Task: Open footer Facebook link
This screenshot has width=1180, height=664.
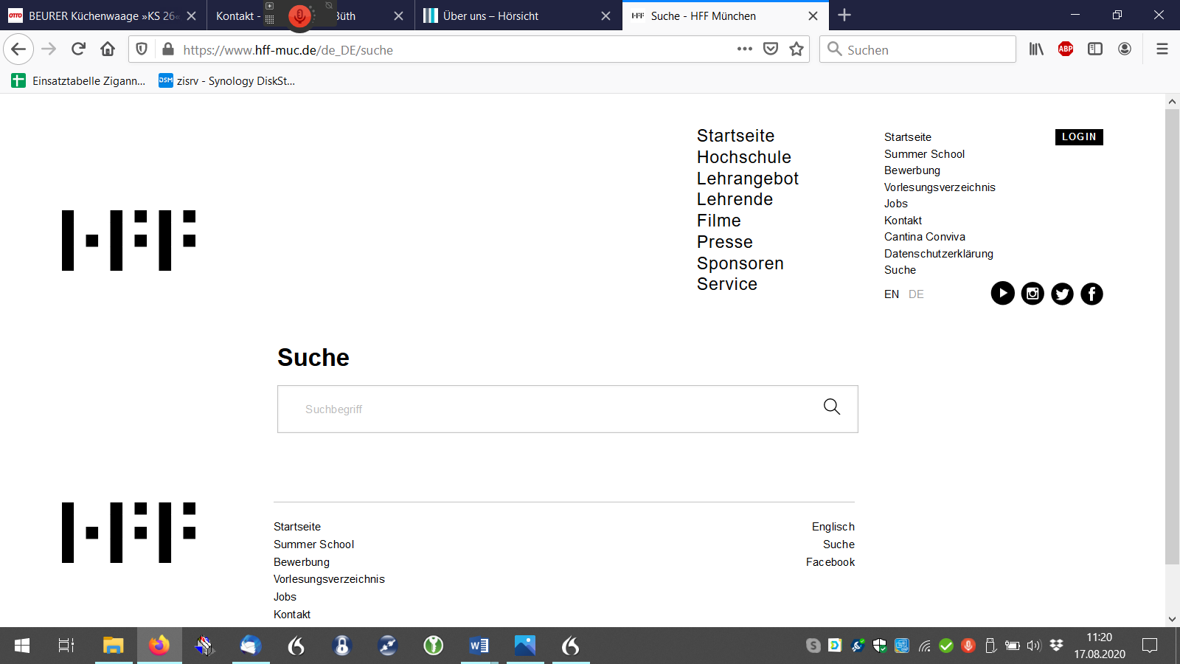Action: coord(830,561)
